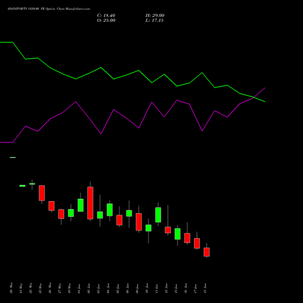Image resolution: width=303 pixels, height=303 pixels.
Task: Click the red 25 May candlestick
Action: 42,193
